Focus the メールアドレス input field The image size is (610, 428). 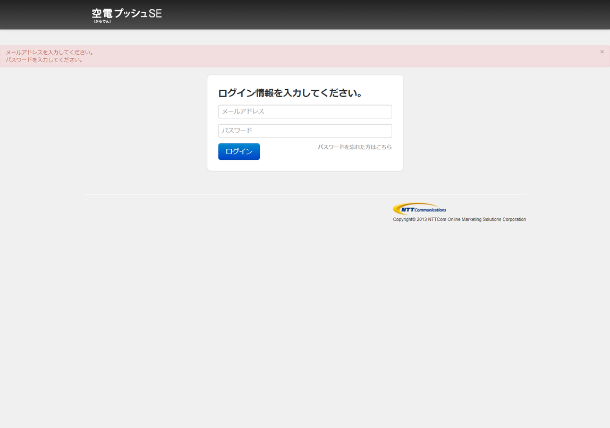click(x=305, y=112)
